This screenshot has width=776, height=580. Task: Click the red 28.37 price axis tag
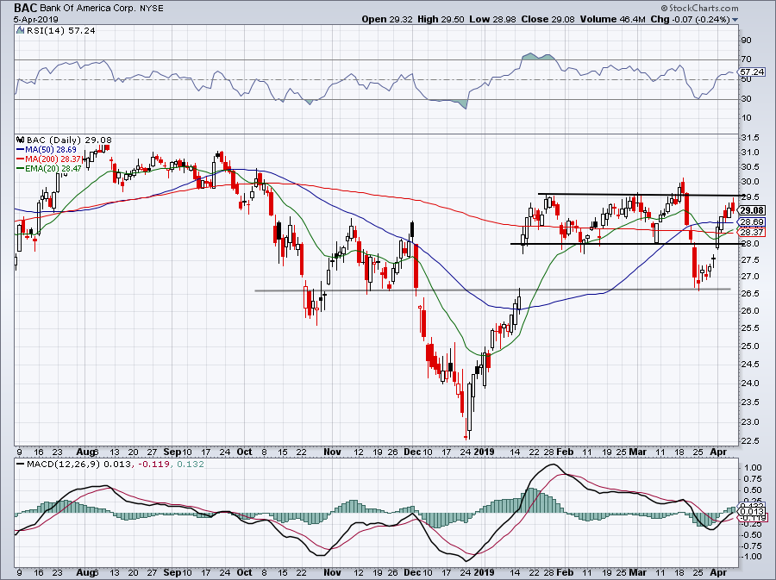[752, 233]
